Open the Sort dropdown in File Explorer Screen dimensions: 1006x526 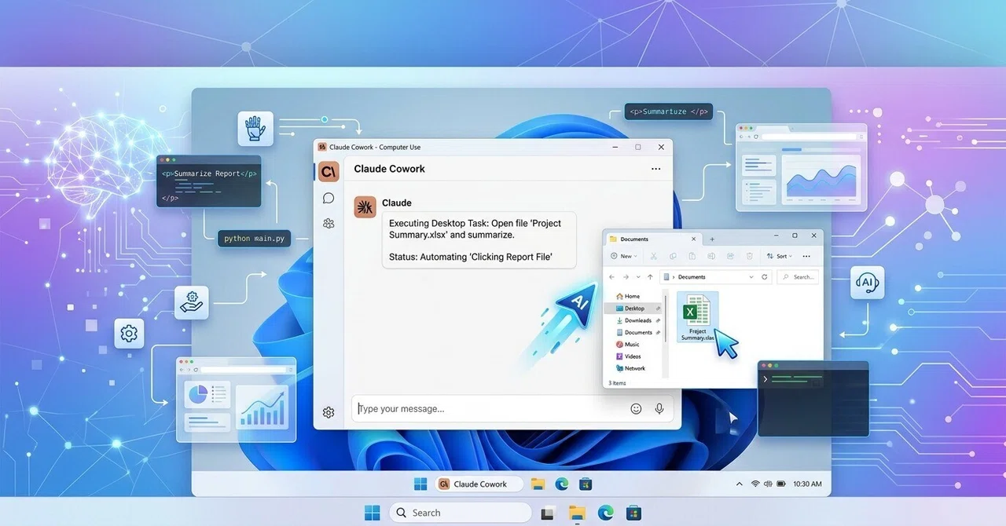(x=780, y=256)
